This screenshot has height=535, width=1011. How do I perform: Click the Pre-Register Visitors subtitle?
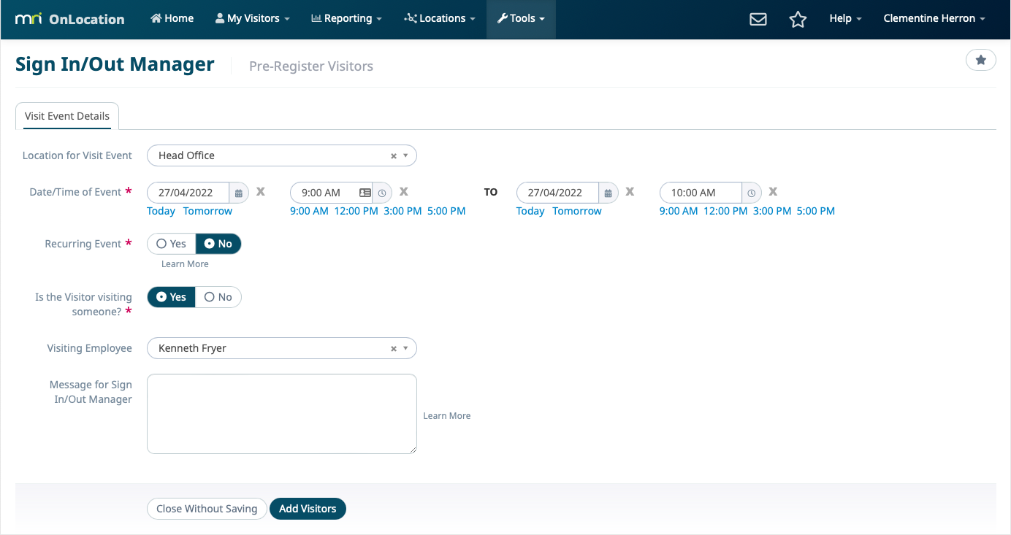point(311,66)
